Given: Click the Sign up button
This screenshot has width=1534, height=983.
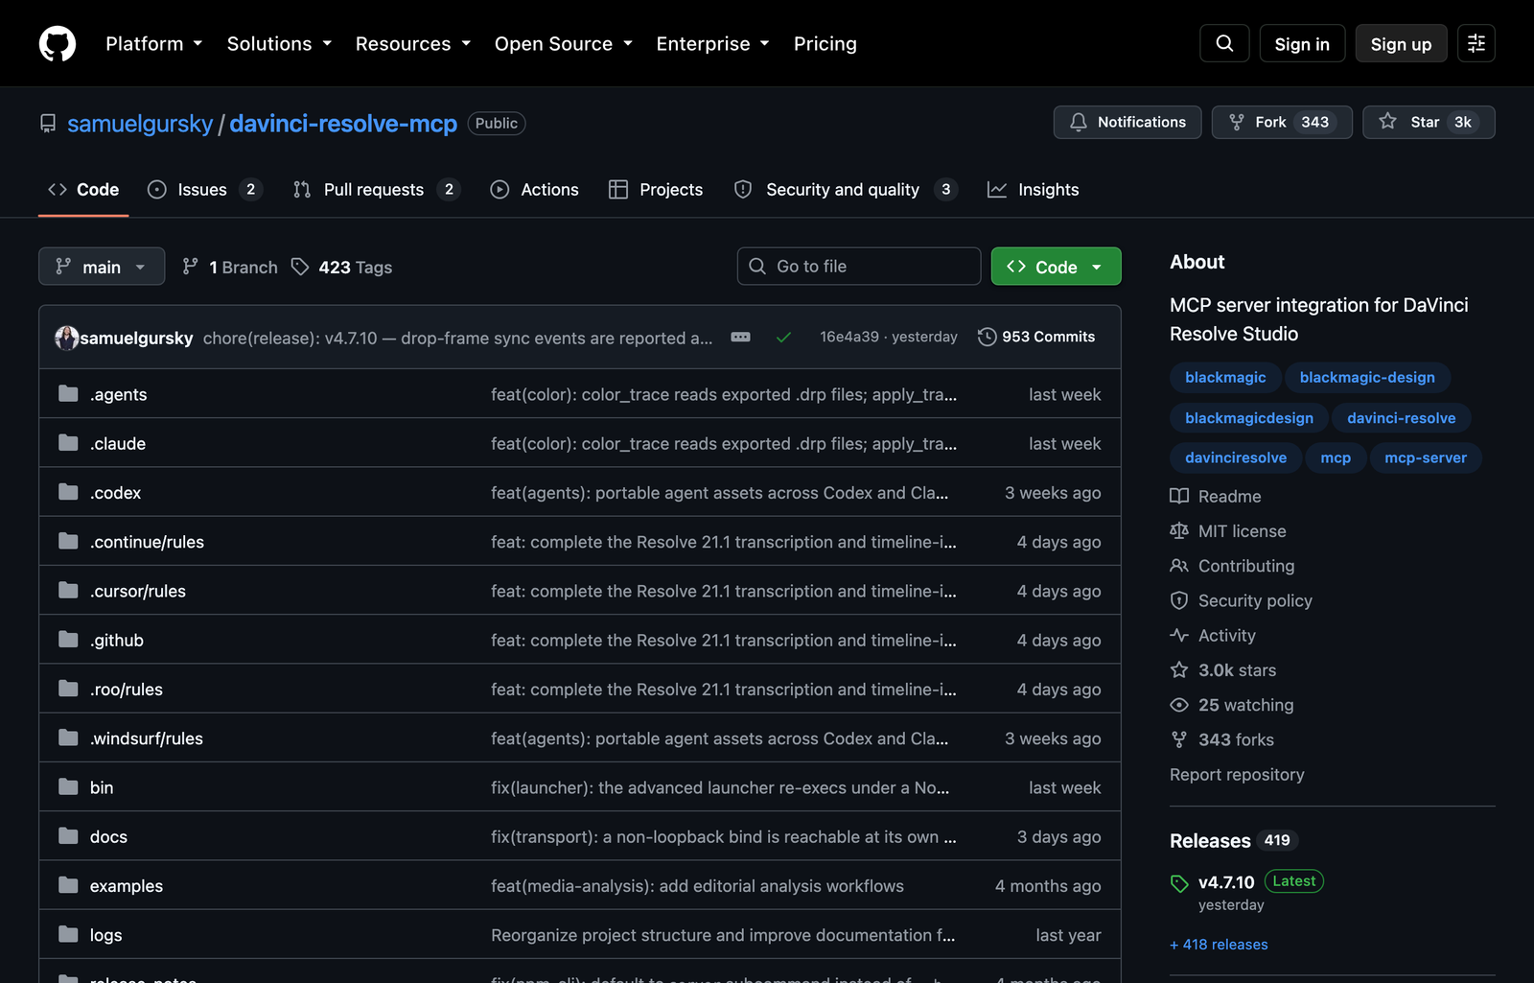Looking at the screenshot, I should [x=1401, y=43].
